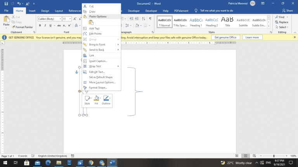Switch to the Insert tab
The width and height of the screenshot is (298, 167).
(32, 11)
